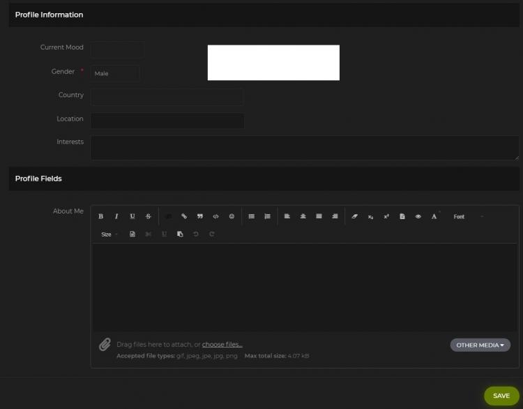Expand the Other Media menu
This screenshot has width=523, height=409.
pyautogui.click(x=480, y=345)
